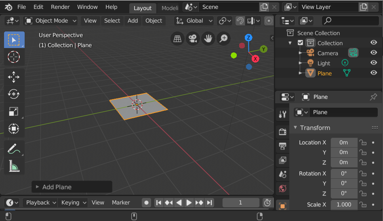Hide the Light in viewport
Viewport: 383px width, 221px height.
pos(373,63)
